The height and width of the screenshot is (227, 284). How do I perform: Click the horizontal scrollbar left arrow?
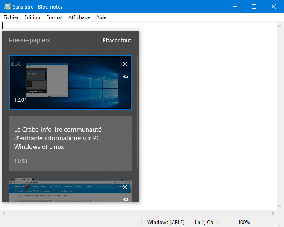4,213
